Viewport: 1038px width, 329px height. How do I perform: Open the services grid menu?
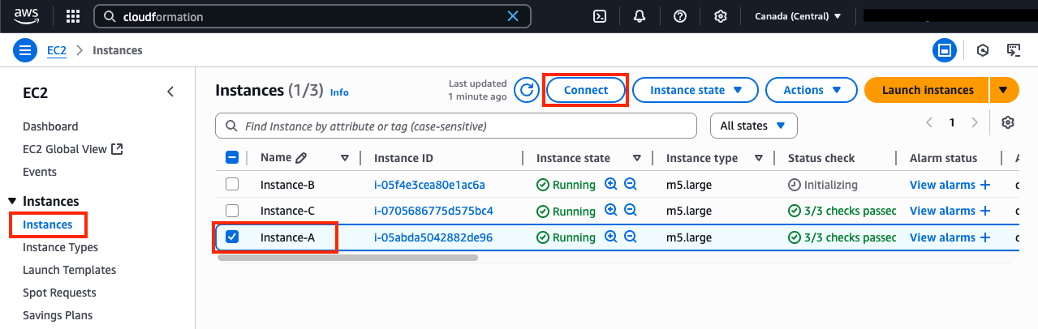click(x=73, y=16)
